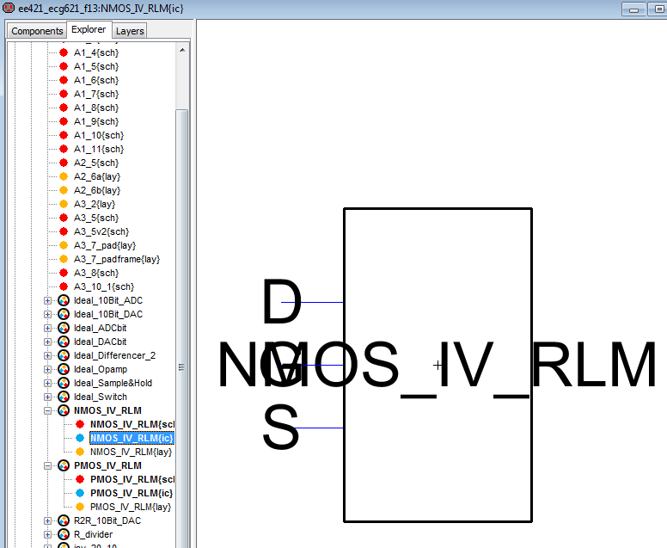667x548 pixels.
Task: Select the A1_10{sch} tree entry
Action: tap(99, 135)
